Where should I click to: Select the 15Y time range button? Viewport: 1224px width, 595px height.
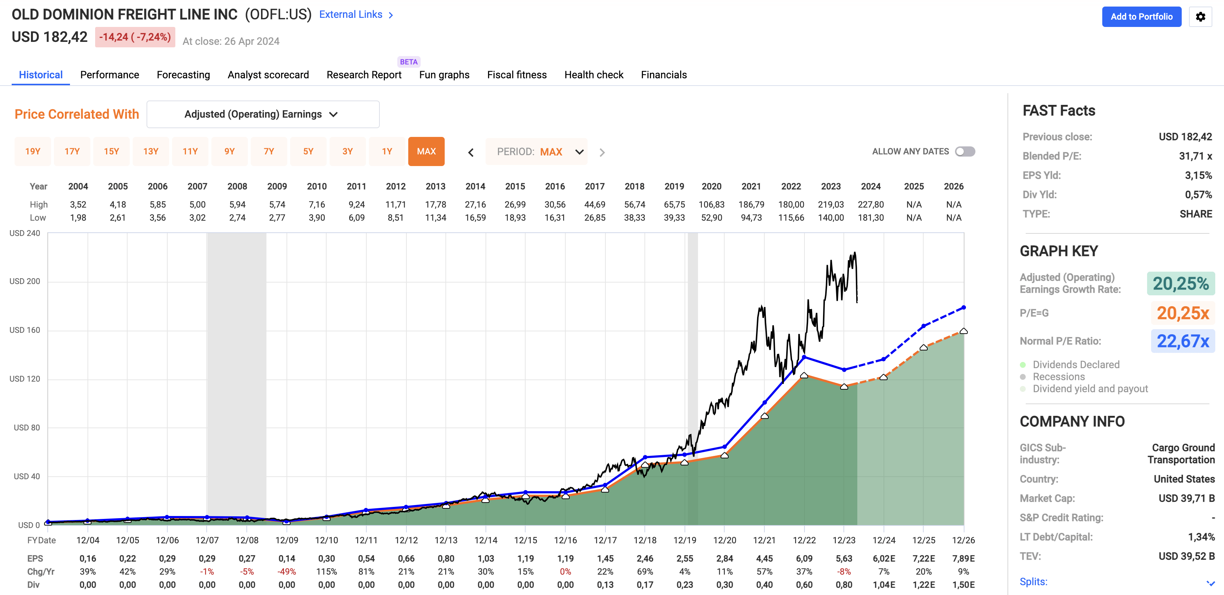112,151
